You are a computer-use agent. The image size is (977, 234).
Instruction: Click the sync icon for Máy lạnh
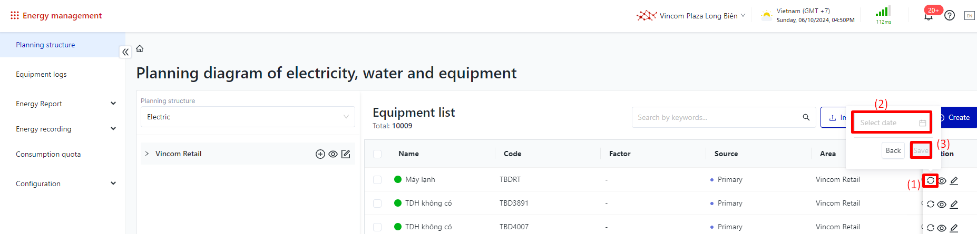coord(931,180)
